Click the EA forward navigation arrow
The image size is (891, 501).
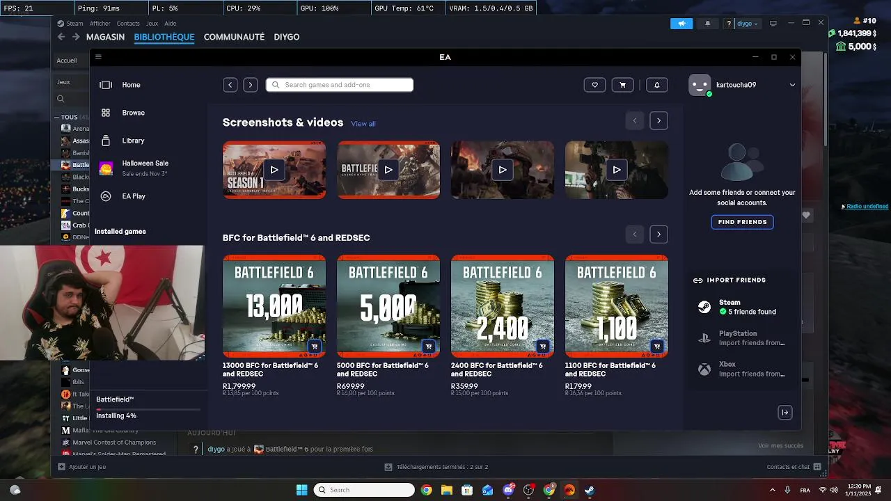251,85
